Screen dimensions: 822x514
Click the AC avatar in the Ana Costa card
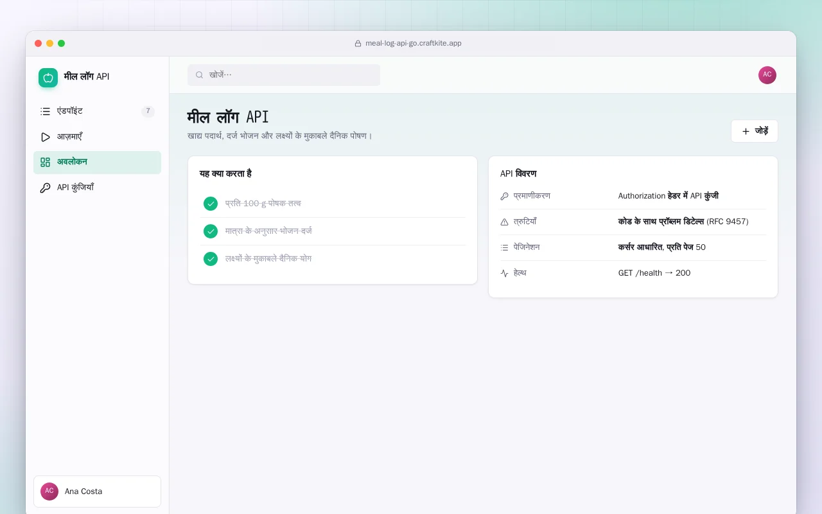[x=49, y=492]
